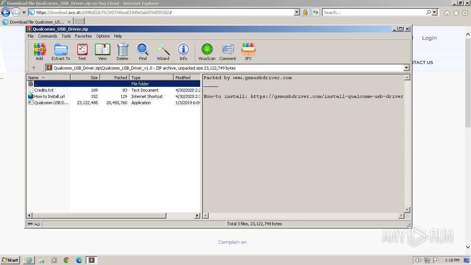Image resolution: width=471 pixels, height=265 pixels.
Task: Open the Help menu
Action: coord(118,36)
